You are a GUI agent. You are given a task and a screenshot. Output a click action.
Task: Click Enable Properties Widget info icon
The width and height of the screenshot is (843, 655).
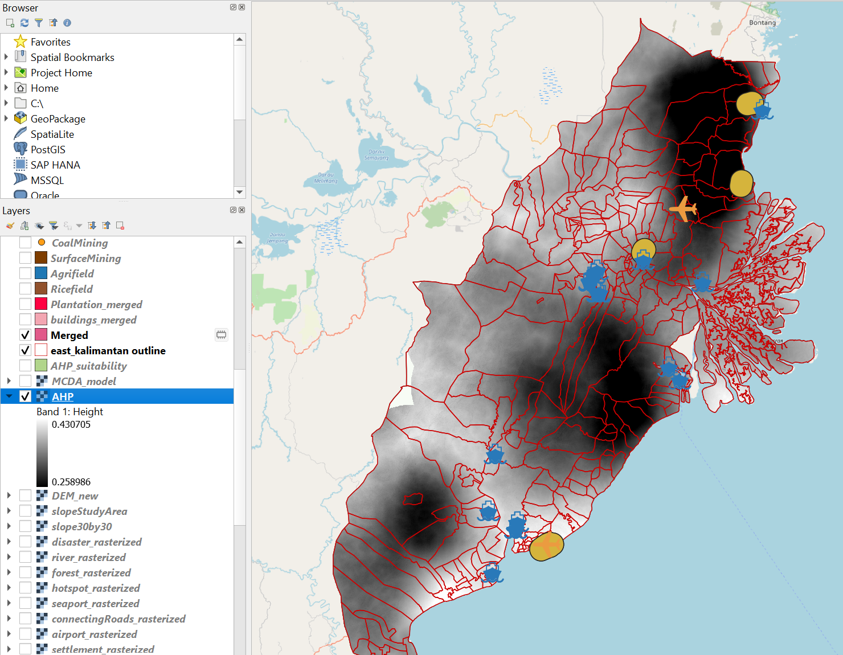tap(67, 23)
